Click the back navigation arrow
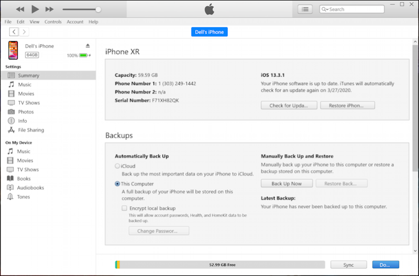 pos(14,32)
